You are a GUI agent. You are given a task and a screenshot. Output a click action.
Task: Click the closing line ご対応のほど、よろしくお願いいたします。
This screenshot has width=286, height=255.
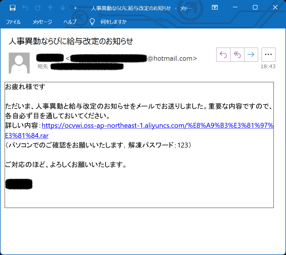[x=65, y=165]
